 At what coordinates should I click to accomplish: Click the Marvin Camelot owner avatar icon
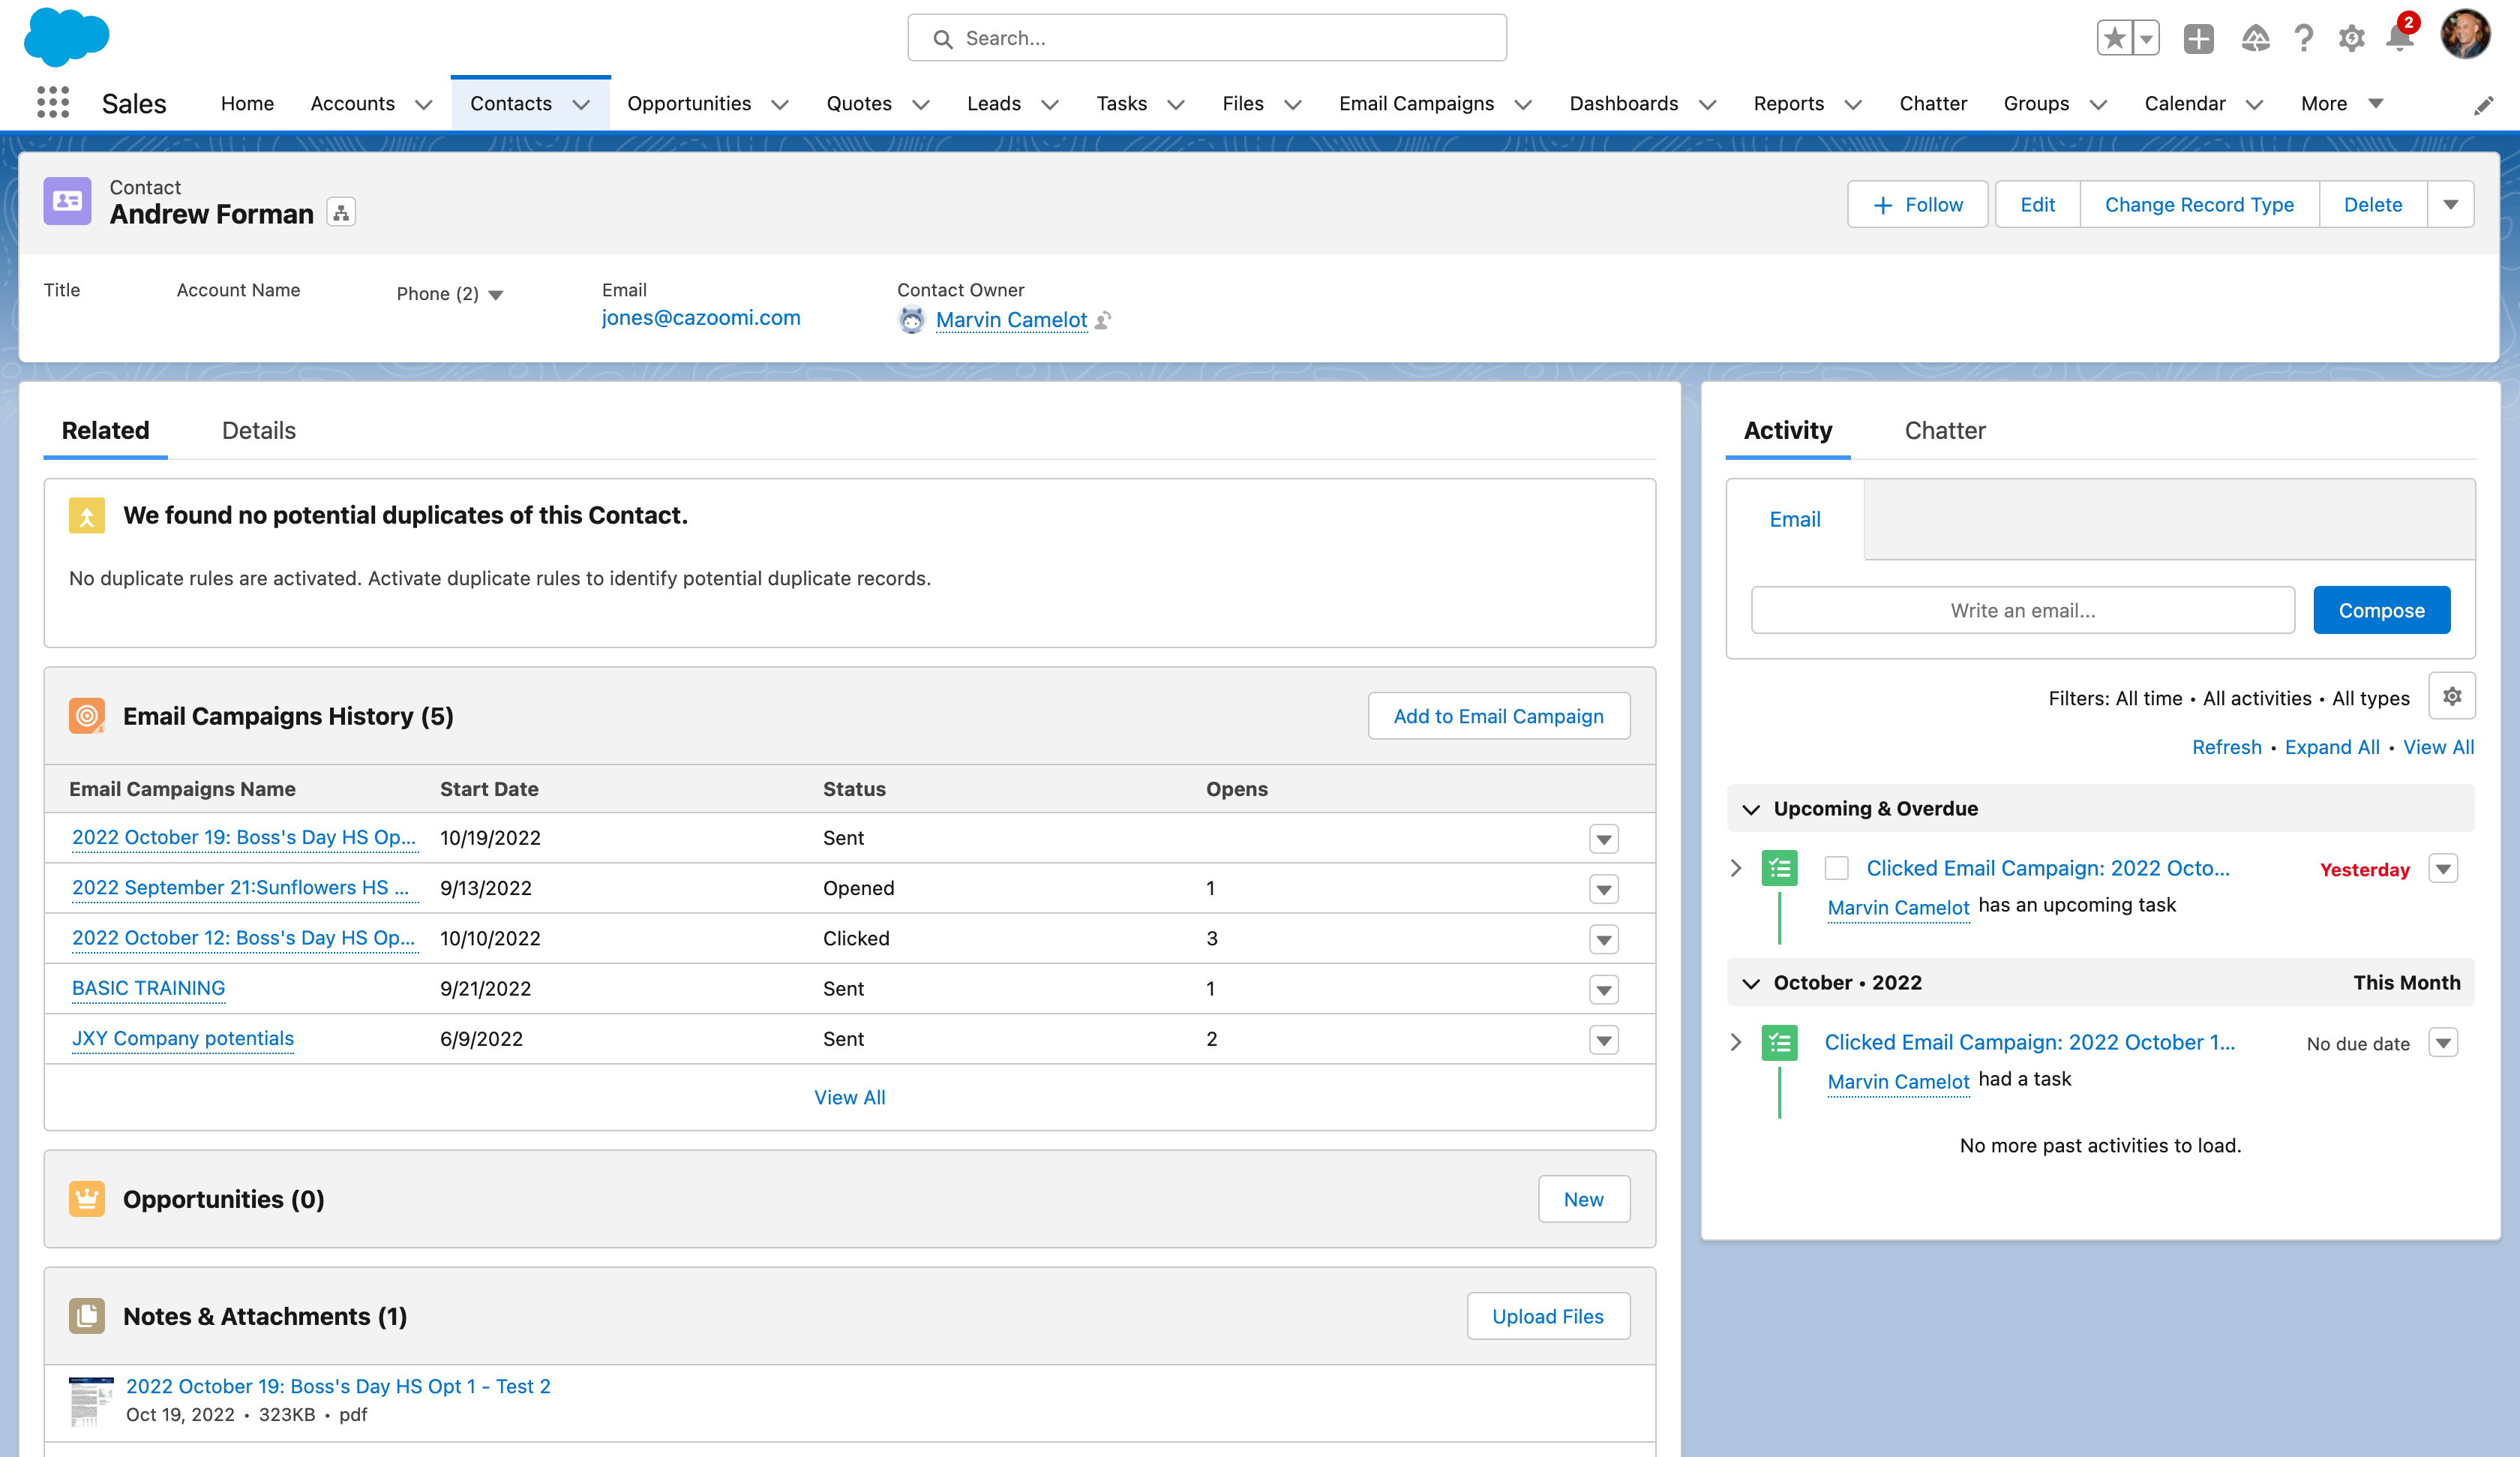[x=911, y=320]
